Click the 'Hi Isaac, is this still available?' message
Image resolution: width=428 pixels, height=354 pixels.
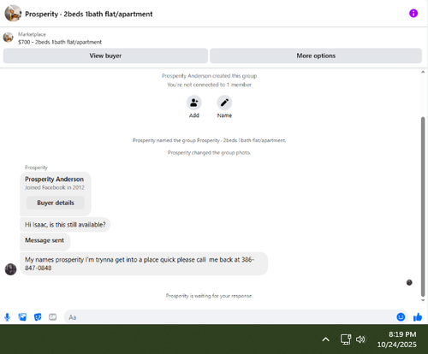click(x=65, y=225)
